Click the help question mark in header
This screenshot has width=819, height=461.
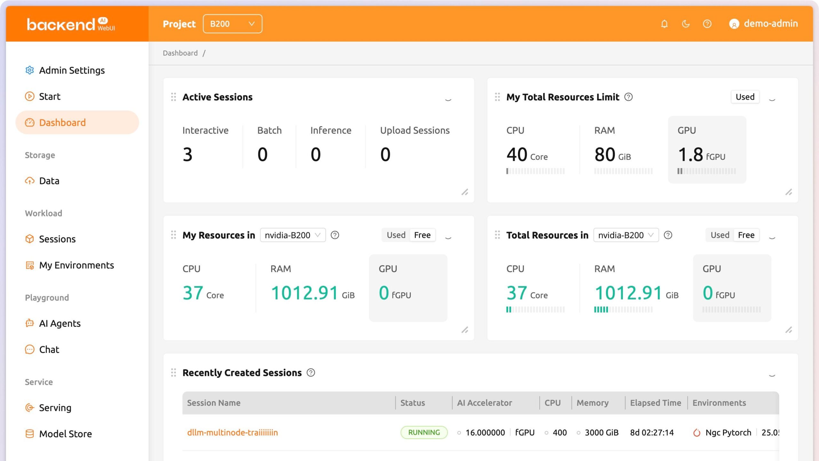707,24
